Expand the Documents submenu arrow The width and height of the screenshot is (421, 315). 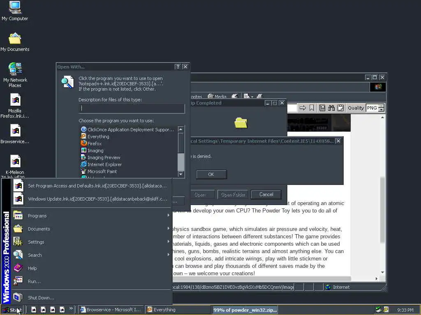168,228
